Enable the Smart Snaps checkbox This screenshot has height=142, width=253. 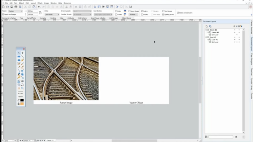pyautogui.click(x=129, y=11)
